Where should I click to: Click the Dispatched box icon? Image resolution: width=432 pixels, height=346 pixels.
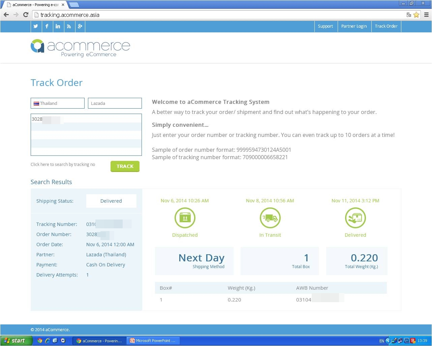tap(185, 218)
